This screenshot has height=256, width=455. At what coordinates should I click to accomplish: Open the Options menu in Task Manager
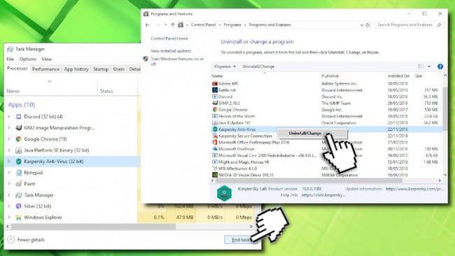pyautogui.click(x=28, y=59)
